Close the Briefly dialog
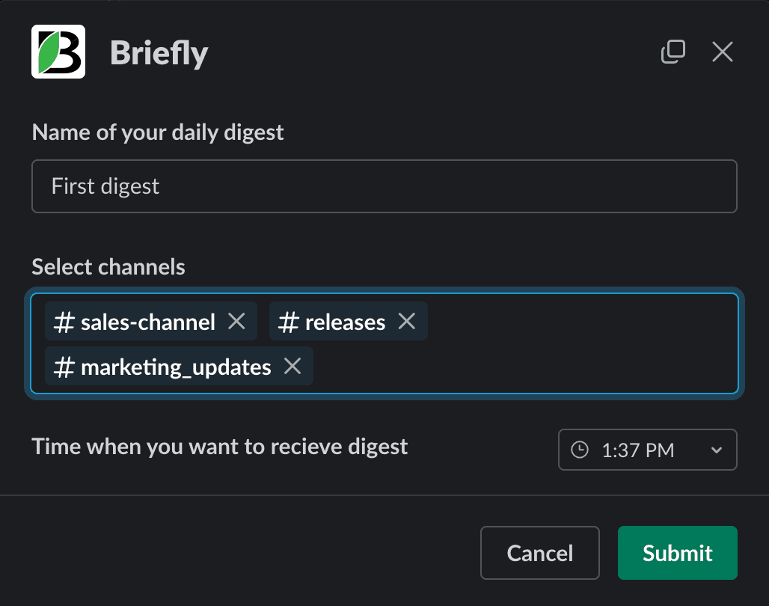 click(x=722, y=52)
